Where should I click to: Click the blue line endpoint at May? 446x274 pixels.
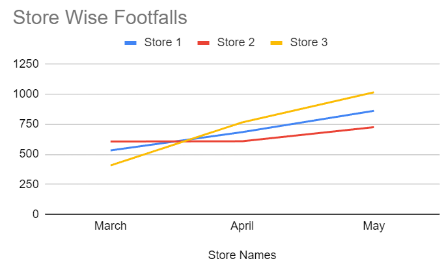373,111
